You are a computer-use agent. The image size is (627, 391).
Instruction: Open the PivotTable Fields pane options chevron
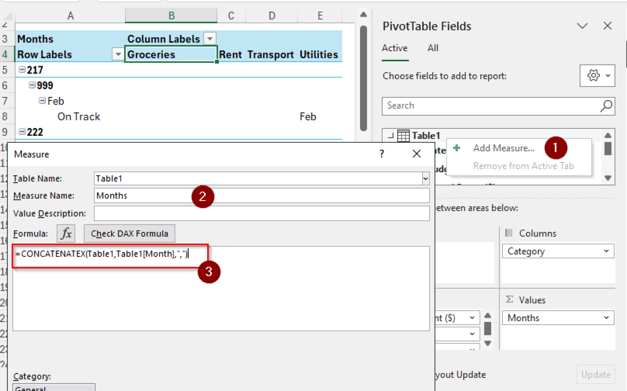click(x=582, y=26)
